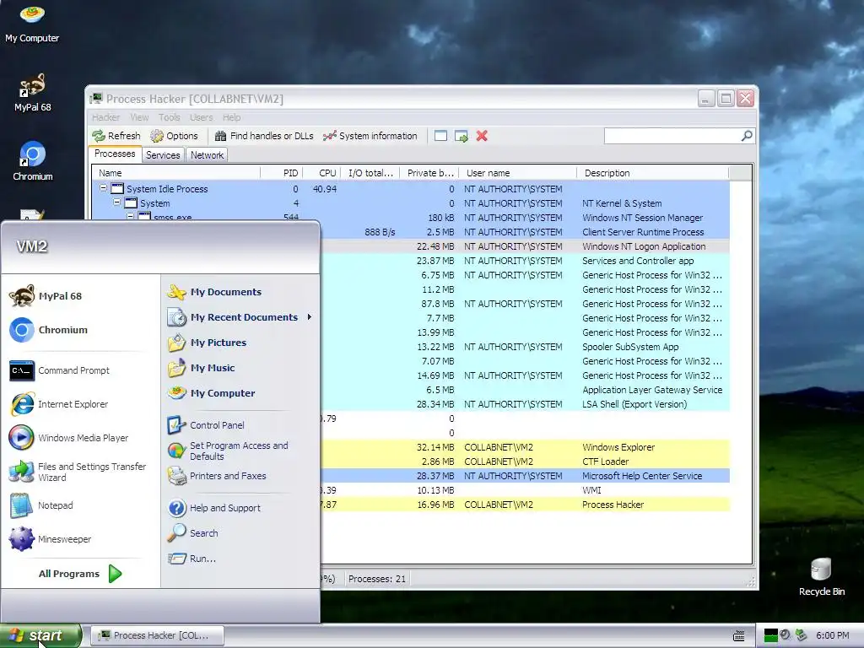The height and width of the screenshot is (648, 864).
Task: Open Recycle Bin on desktop
Action: [821, 577]
